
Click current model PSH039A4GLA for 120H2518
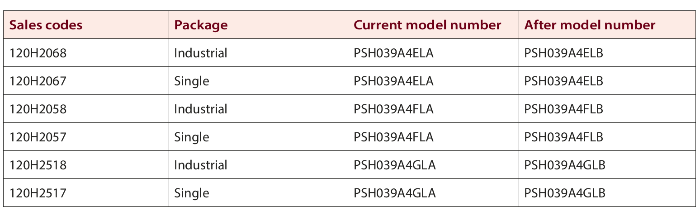pyautogui.click(x=394, y=165)
